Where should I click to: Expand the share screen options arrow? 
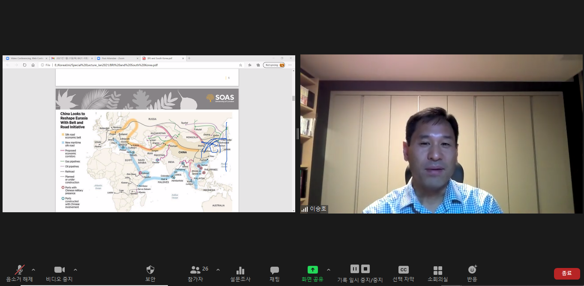[x=329, y=270]
